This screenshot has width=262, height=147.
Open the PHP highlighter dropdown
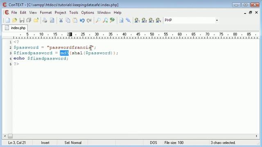coord(217,20)
